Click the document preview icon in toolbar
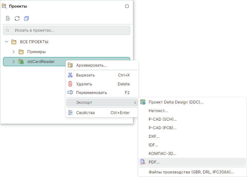The image size is (247, 177). (8, 18)
